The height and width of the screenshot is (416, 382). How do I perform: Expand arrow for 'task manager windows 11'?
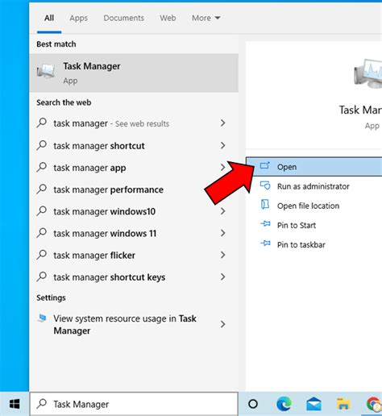[x=222, y=233]
